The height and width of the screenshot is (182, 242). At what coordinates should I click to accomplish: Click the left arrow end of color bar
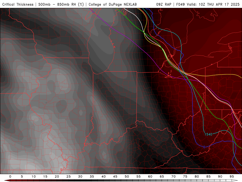click(7, 180)
